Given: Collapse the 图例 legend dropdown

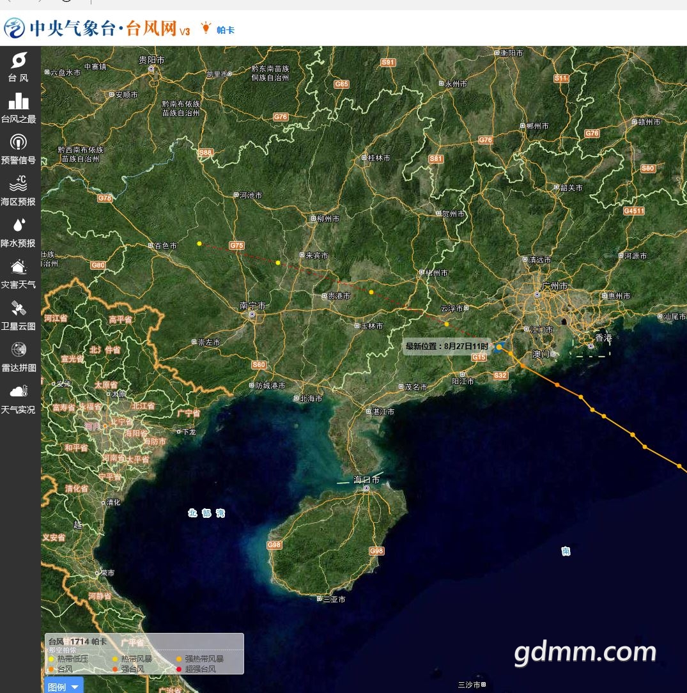Looking at the screenshot, I should coord(63,687).
